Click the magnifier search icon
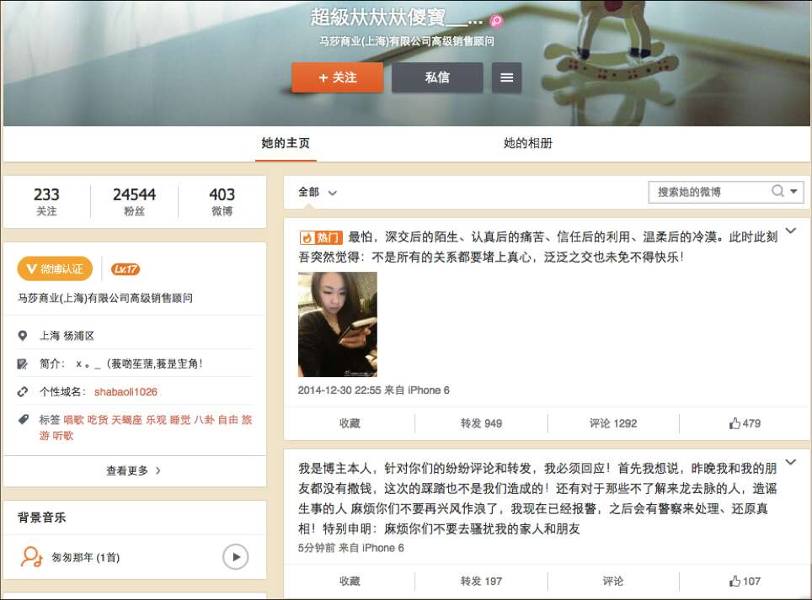This screenshot has height=600, width=812. pyautogui.click(x=777, y=191)
